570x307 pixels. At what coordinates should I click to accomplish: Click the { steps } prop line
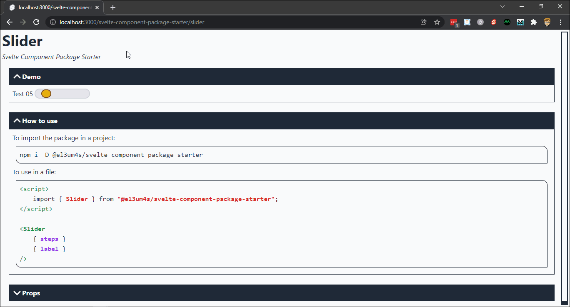coord(50,239)
